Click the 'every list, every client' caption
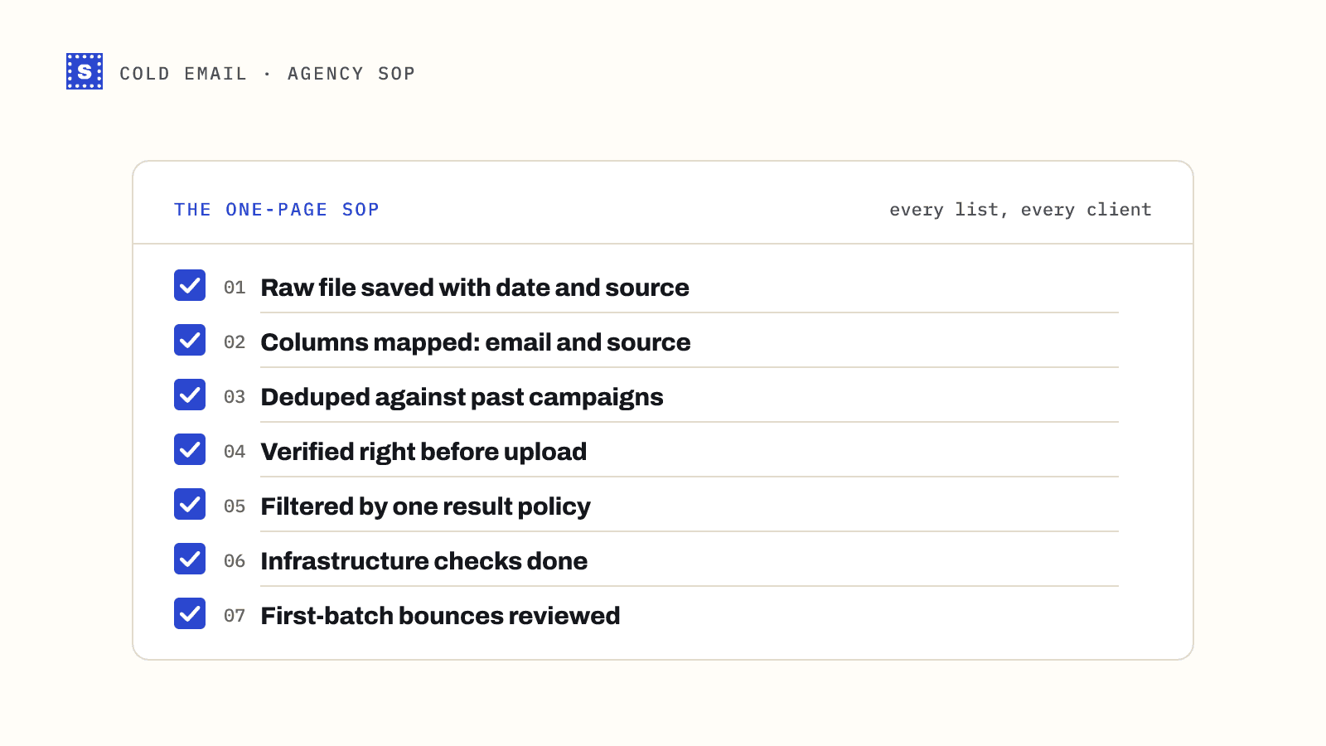The height and width of the screenshot is (746, 1326). [1020, 210]
